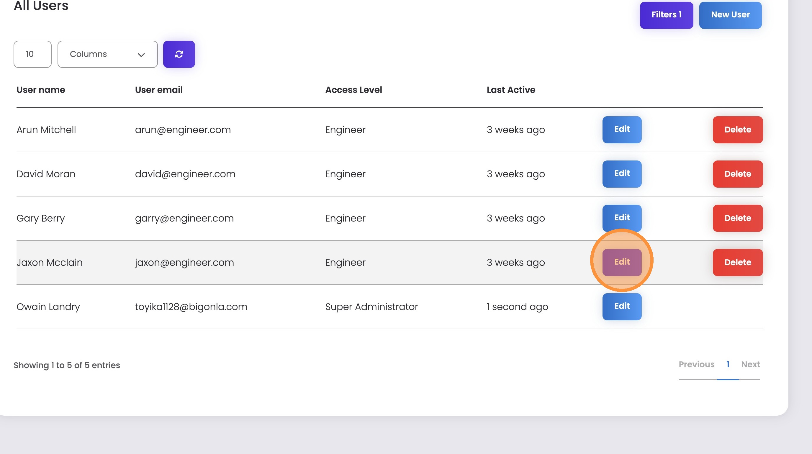The height and width of the screenshot is (454, 812).
Task: Open the Columns dropdown
Action: coord(107,54)
